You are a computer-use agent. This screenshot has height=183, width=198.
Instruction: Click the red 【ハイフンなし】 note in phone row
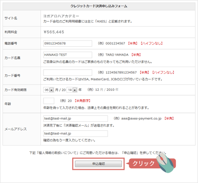click(152, 43)
